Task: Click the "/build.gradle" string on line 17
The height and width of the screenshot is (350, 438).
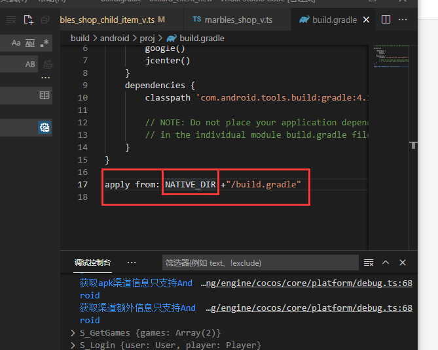Action: [x=263, y=185]
